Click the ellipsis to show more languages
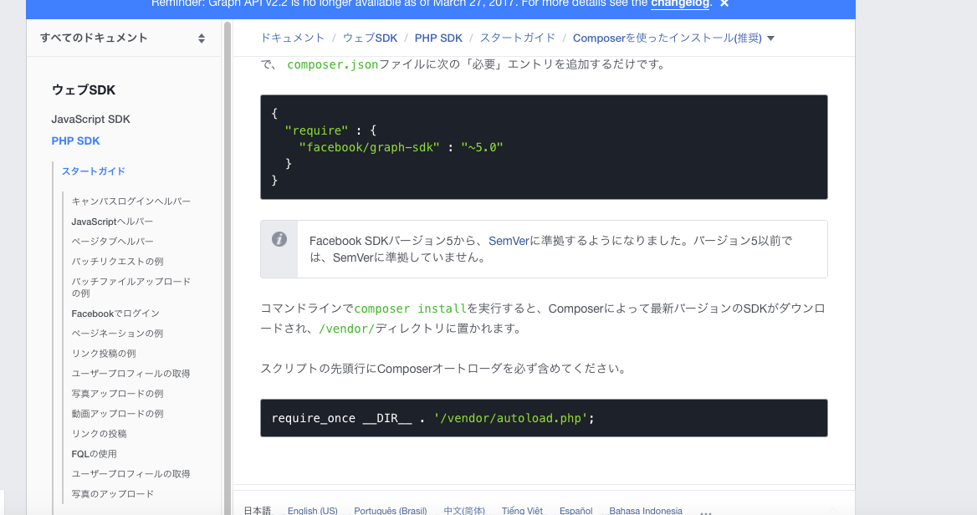Image resolution: width=977 pixels, height=515 pixels. pyautogui.click(x=706, y=513)
